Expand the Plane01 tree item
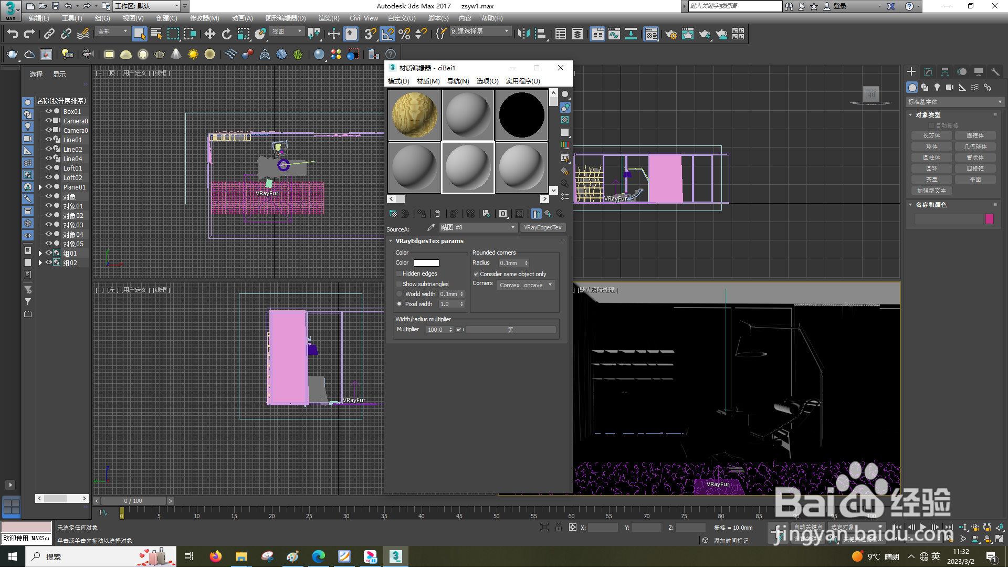This screenshot has height=568, width=1008. pos(40,187)
